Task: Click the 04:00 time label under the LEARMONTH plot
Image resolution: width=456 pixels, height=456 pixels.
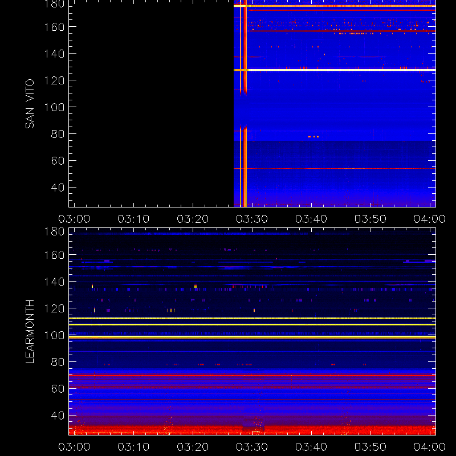Action: (430, 447)
